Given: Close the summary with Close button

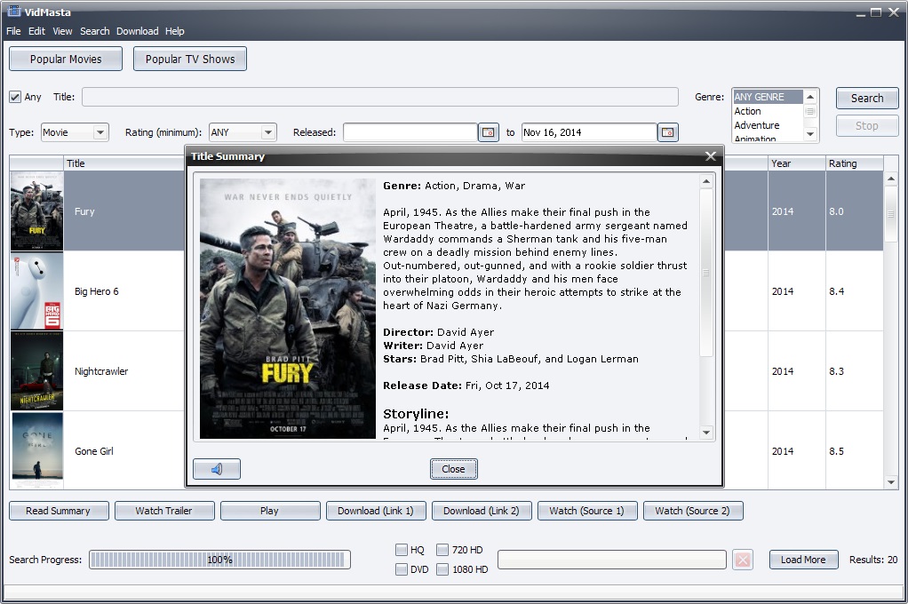Looking at the screenshot, I should [453, 469].
